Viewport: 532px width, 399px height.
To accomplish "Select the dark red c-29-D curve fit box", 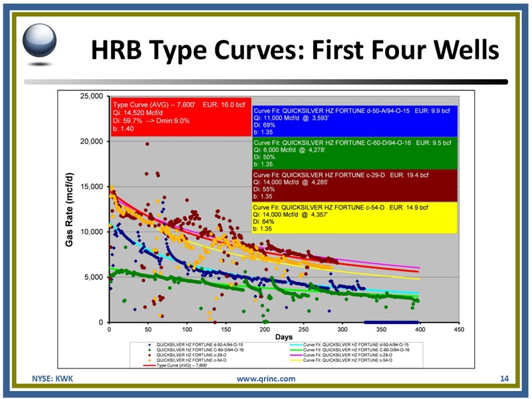I will (x=354, y=186).
